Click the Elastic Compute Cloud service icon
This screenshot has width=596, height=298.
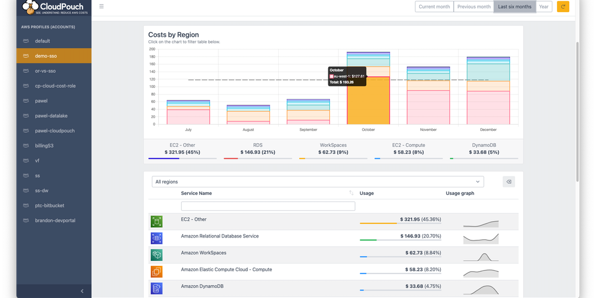pos(156,272)
